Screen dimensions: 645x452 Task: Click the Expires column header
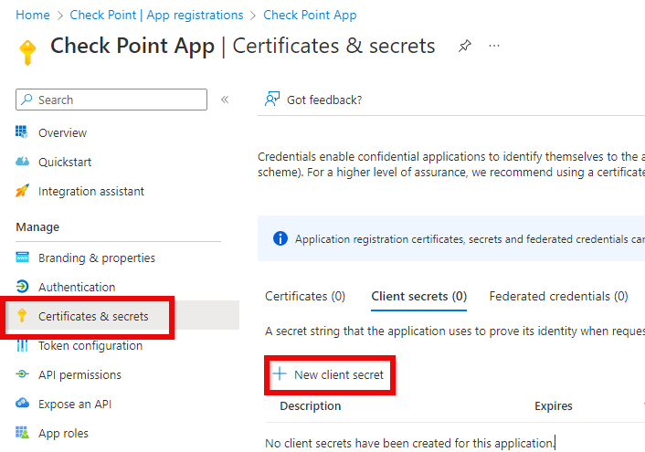pos(554,406)
